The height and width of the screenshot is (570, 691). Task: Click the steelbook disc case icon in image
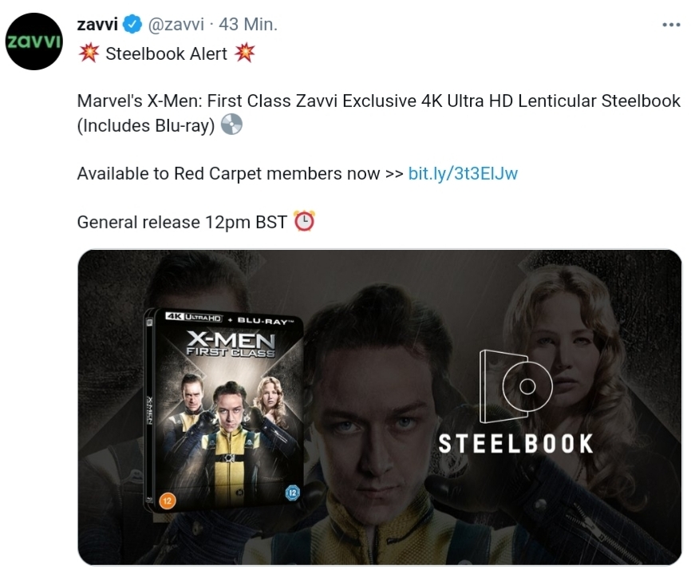(515, 386)
